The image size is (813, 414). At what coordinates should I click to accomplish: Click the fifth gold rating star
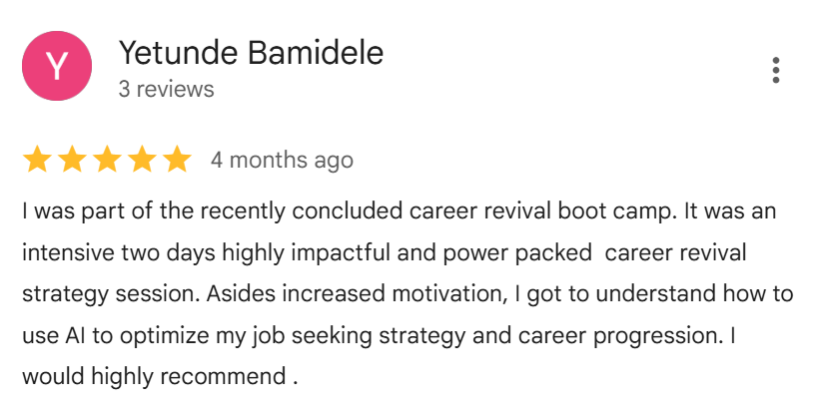tap(177, 160)
